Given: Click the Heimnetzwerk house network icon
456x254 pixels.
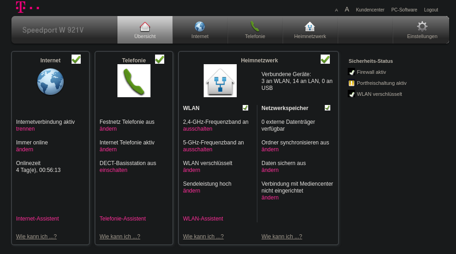Looking at the screenshot, I should coord(220,81).
